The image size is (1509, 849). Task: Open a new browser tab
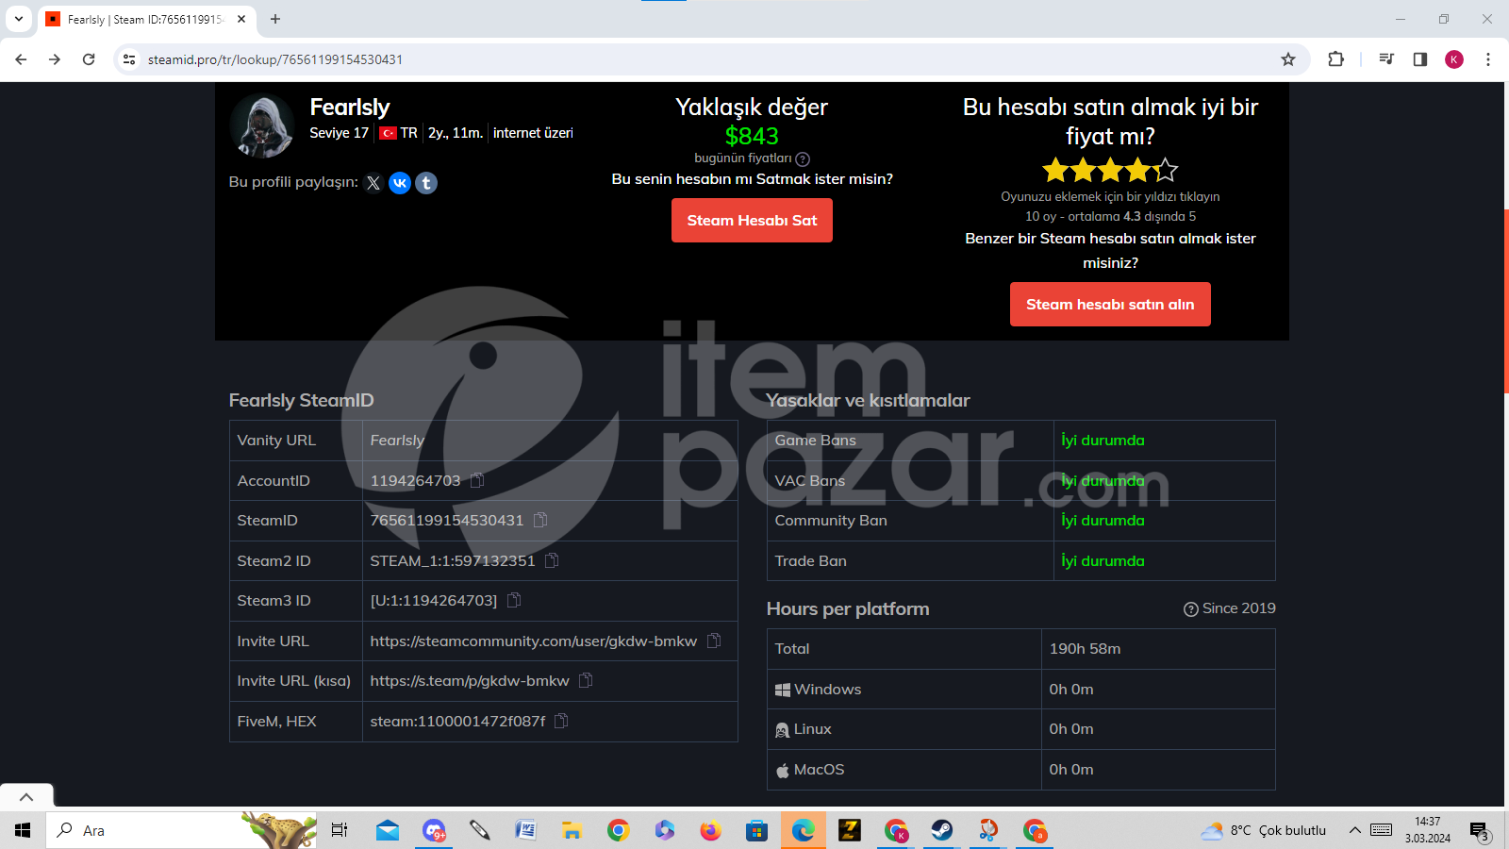pyautogui.click(x=275, y=19)
